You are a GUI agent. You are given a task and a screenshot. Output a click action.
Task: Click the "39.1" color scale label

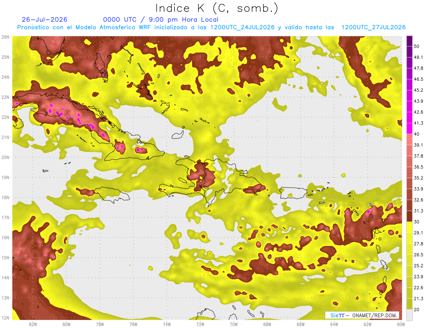[x=419, y=145]
